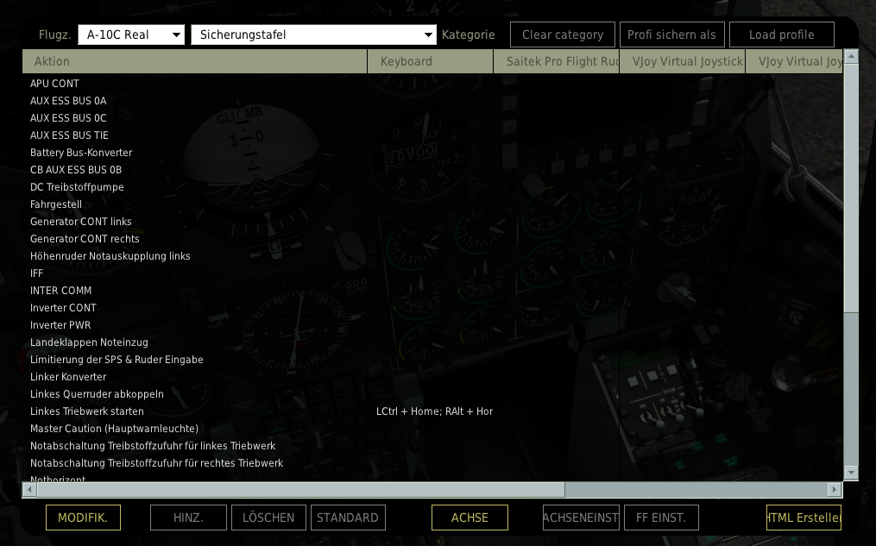Image resolution: width=876 pixels, height=546 pixels.
Task: Select the Linker Konverter row
Action: pyautogui.click(x=432, y=378)
